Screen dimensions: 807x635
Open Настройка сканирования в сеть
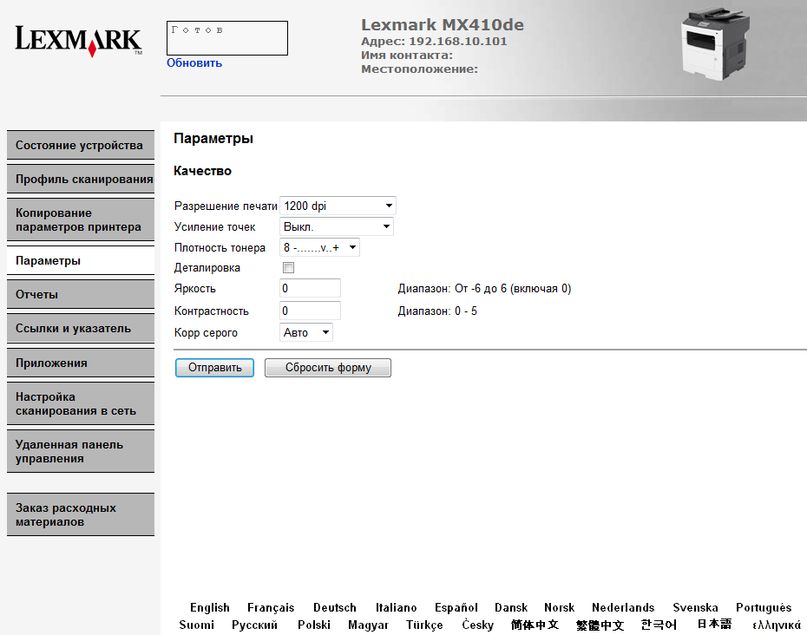(x=81, y=403)
